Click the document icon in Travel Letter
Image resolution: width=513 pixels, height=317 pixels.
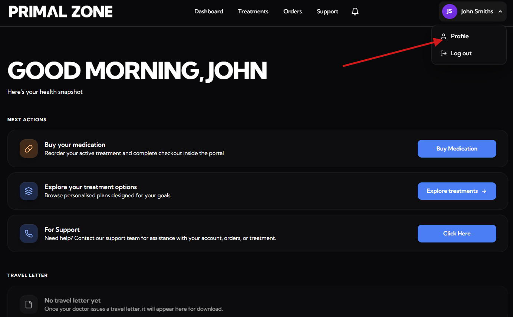pos(29,304)
